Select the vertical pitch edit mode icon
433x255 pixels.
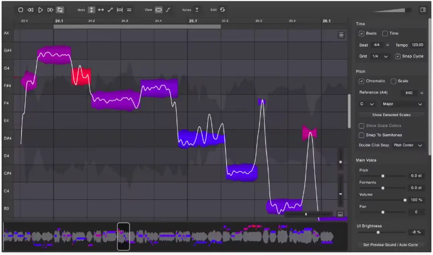click(91, 10)
